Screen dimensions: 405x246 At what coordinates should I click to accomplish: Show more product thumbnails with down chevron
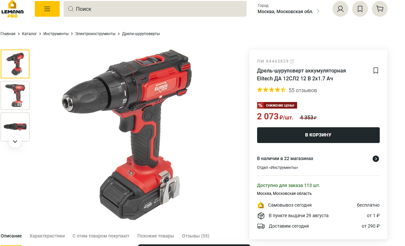[15, 141]
